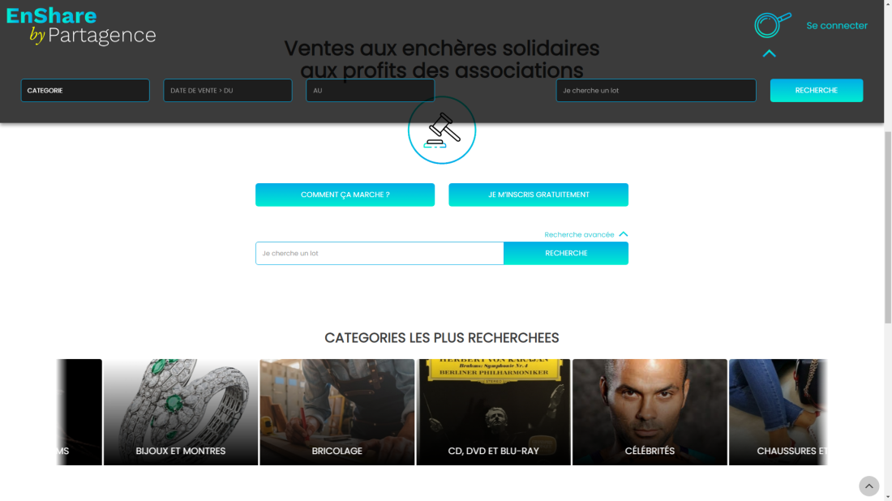
Task: Focus the main lot search field
Action: coord(380,253)
